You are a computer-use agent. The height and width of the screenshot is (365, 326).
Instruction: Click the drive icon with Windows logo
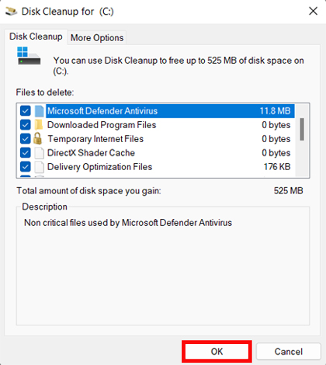(x=29, y=56)
